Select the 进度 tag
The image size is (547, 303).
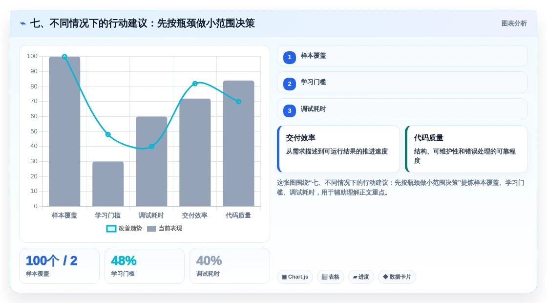361,277
